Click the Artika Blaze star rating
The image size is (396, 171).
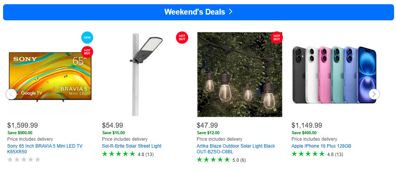(x=213, y=160)
